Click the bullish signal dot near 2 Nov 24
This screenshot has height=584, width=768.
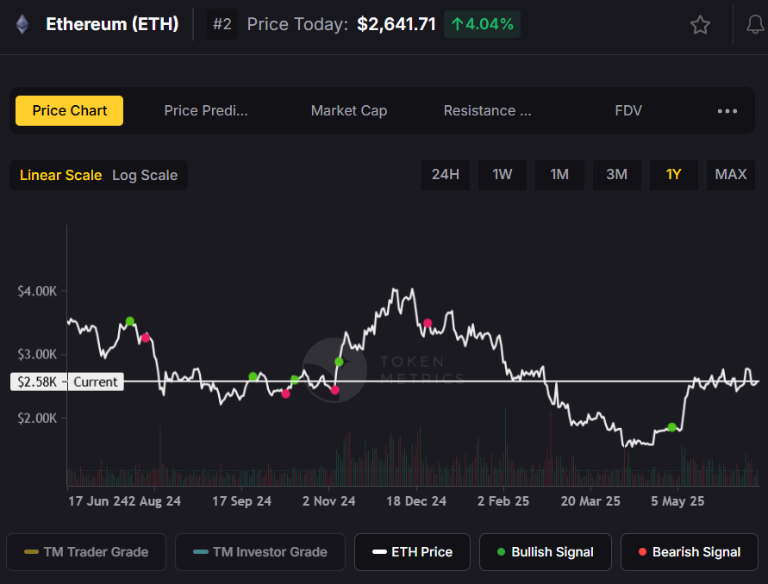tap(339, 363)
